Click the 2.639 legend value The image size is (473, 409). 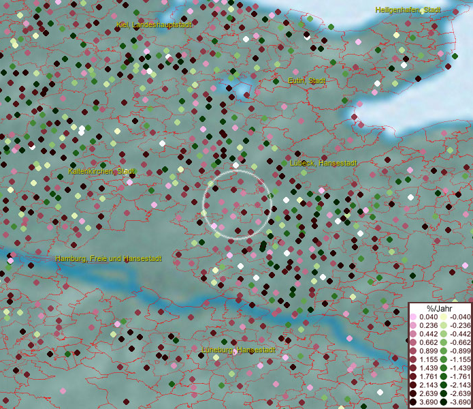tap(428, 393)
